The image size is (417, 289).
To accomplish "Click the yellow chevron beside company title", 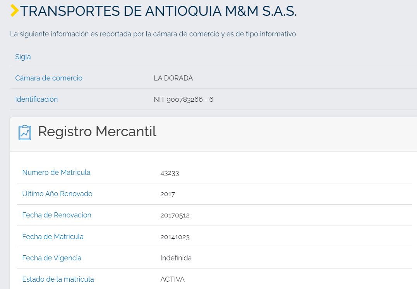I will (x=14, y=11).
